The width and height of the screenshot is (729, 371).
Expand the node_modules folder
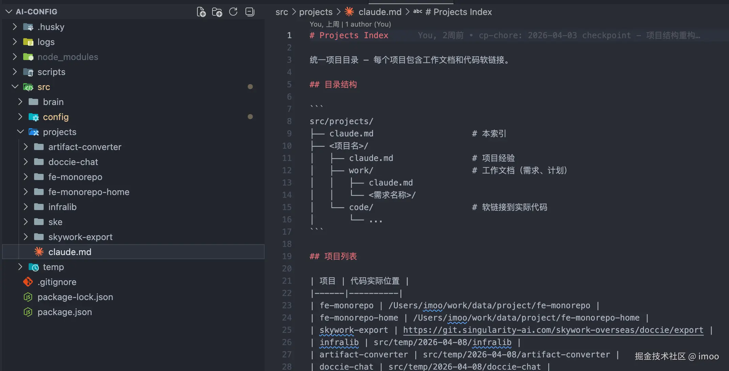(x=15, y=57)
